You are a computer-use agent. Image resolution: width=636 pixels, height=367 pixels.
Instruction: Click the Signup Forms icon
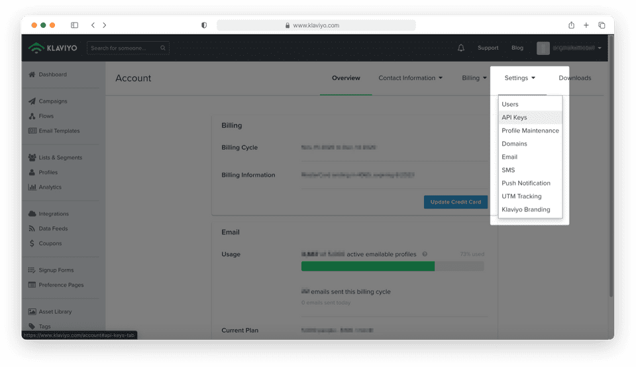tap(32, 270)
